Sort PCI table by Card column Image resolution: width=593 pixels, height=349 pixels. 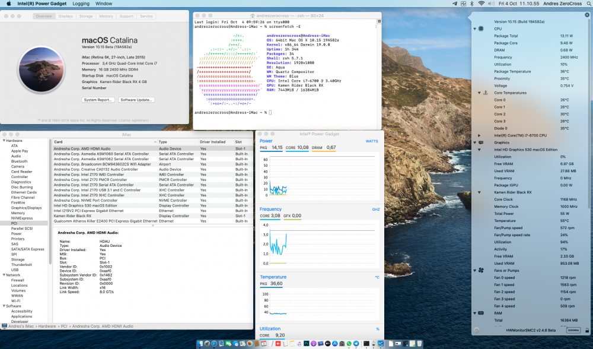[x=105, y=142]
